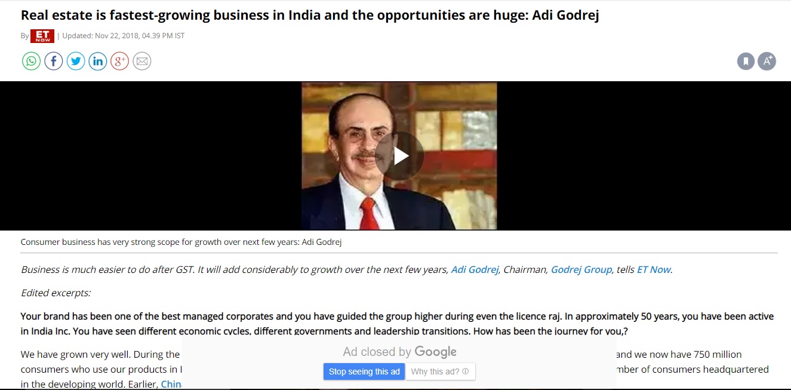Open the partially hidden China link
The image size is (791, 390).
171,384
